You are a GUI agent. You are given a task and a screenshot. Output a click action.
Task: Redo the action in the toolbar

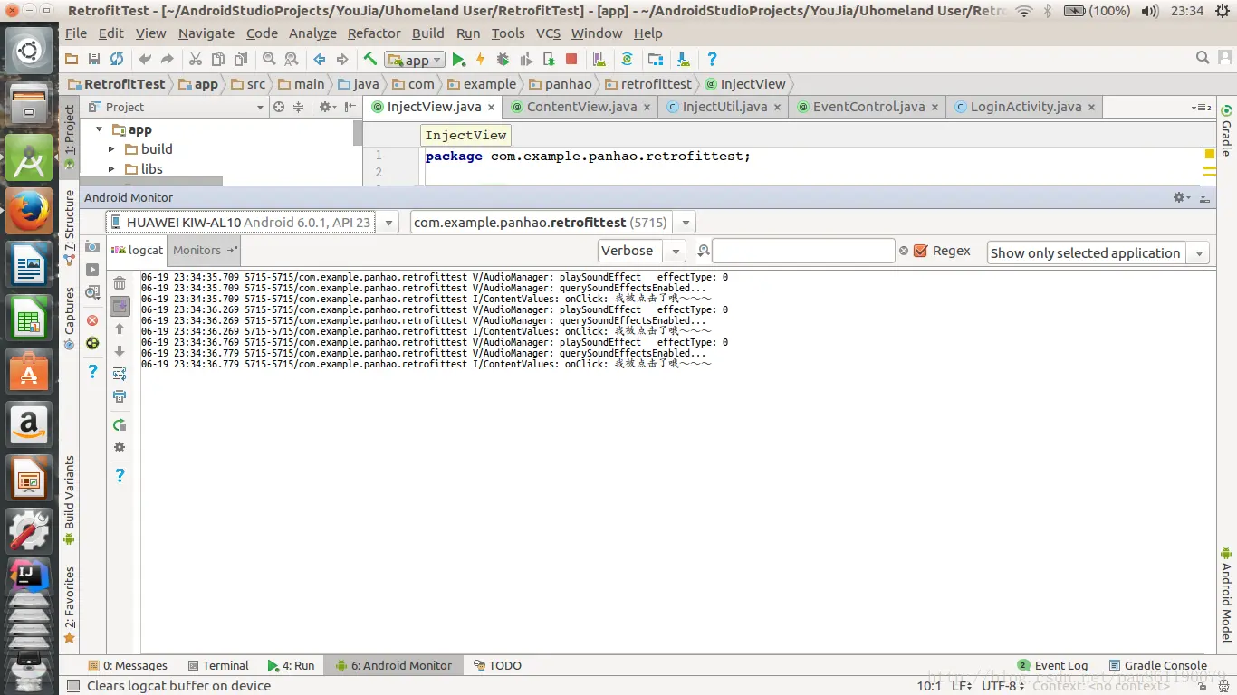[168, 59]
